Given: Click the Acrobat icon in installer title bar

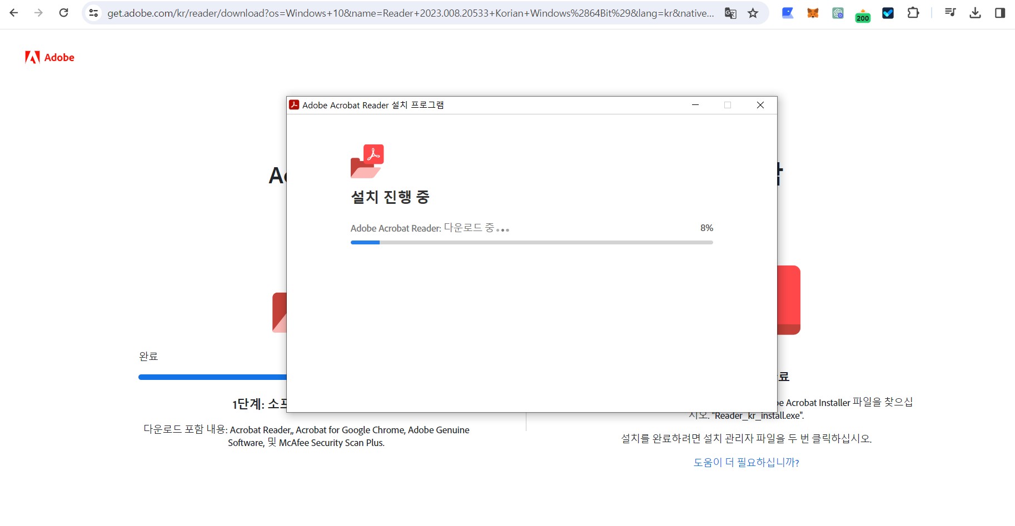Looking at the screenshot, I should [x=294, y=105].
